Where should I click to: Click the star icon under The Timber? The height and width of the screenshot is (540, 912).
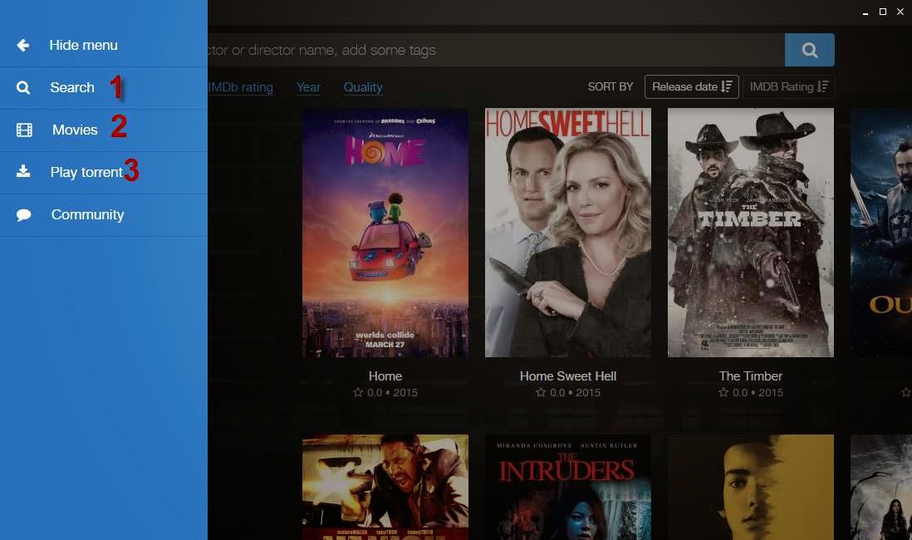pos(723,393)
